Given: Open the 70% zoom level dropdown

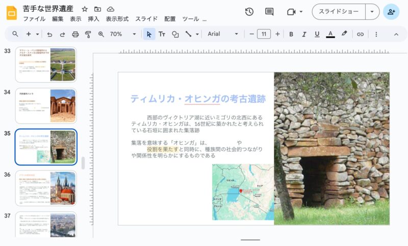Looking at the screenshot, I should [123, 34].
